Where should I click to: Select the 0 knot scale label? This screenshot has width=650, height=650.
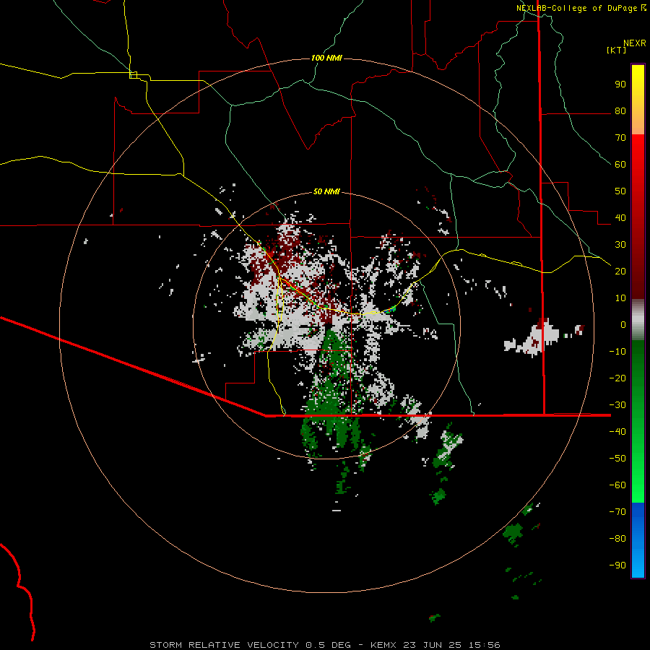click(x=623, y=324)
